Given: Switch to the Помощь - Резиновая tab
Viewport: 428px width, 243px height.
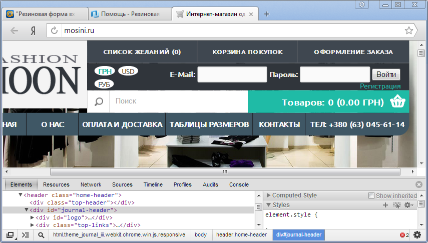Looking at the screenshot, I should (x=130, y=14).
